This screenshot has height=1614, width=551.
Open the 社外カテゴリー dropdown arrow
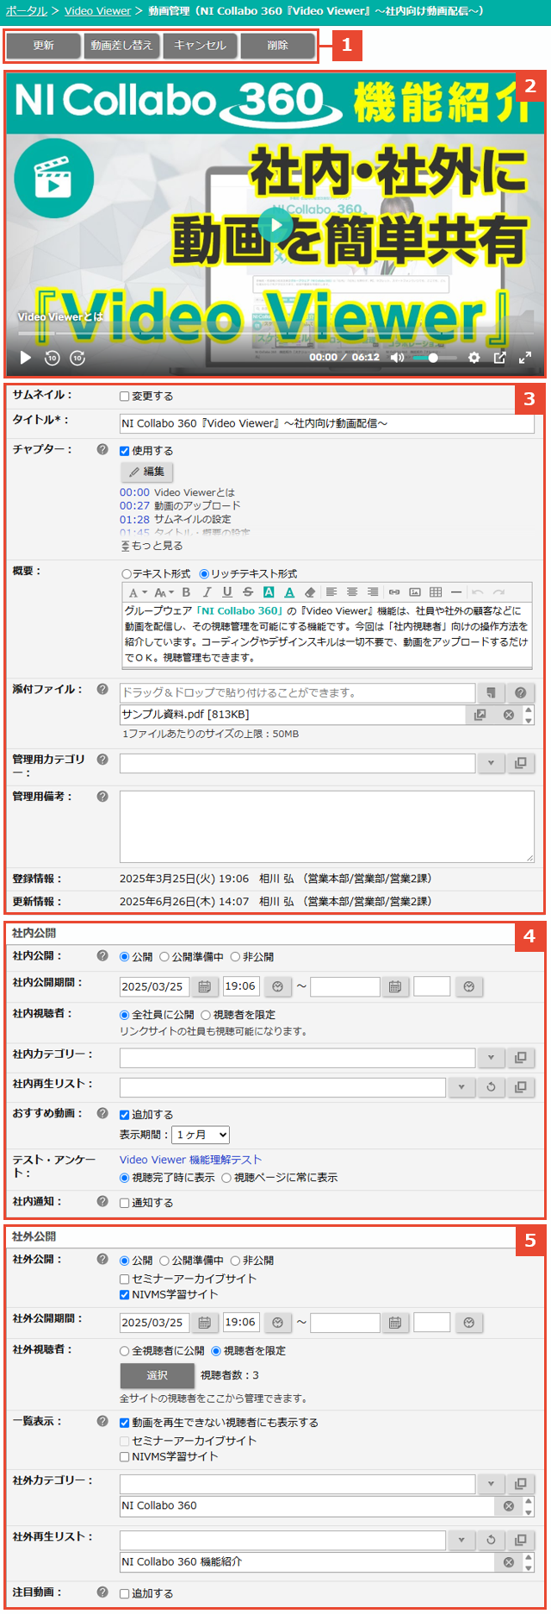(x=491, y=1484)
